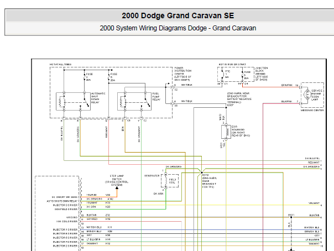Click the "INJECTOR 4 DRIVER" pin label
Viewport: 334px width, 251px height.
[65, 242]
